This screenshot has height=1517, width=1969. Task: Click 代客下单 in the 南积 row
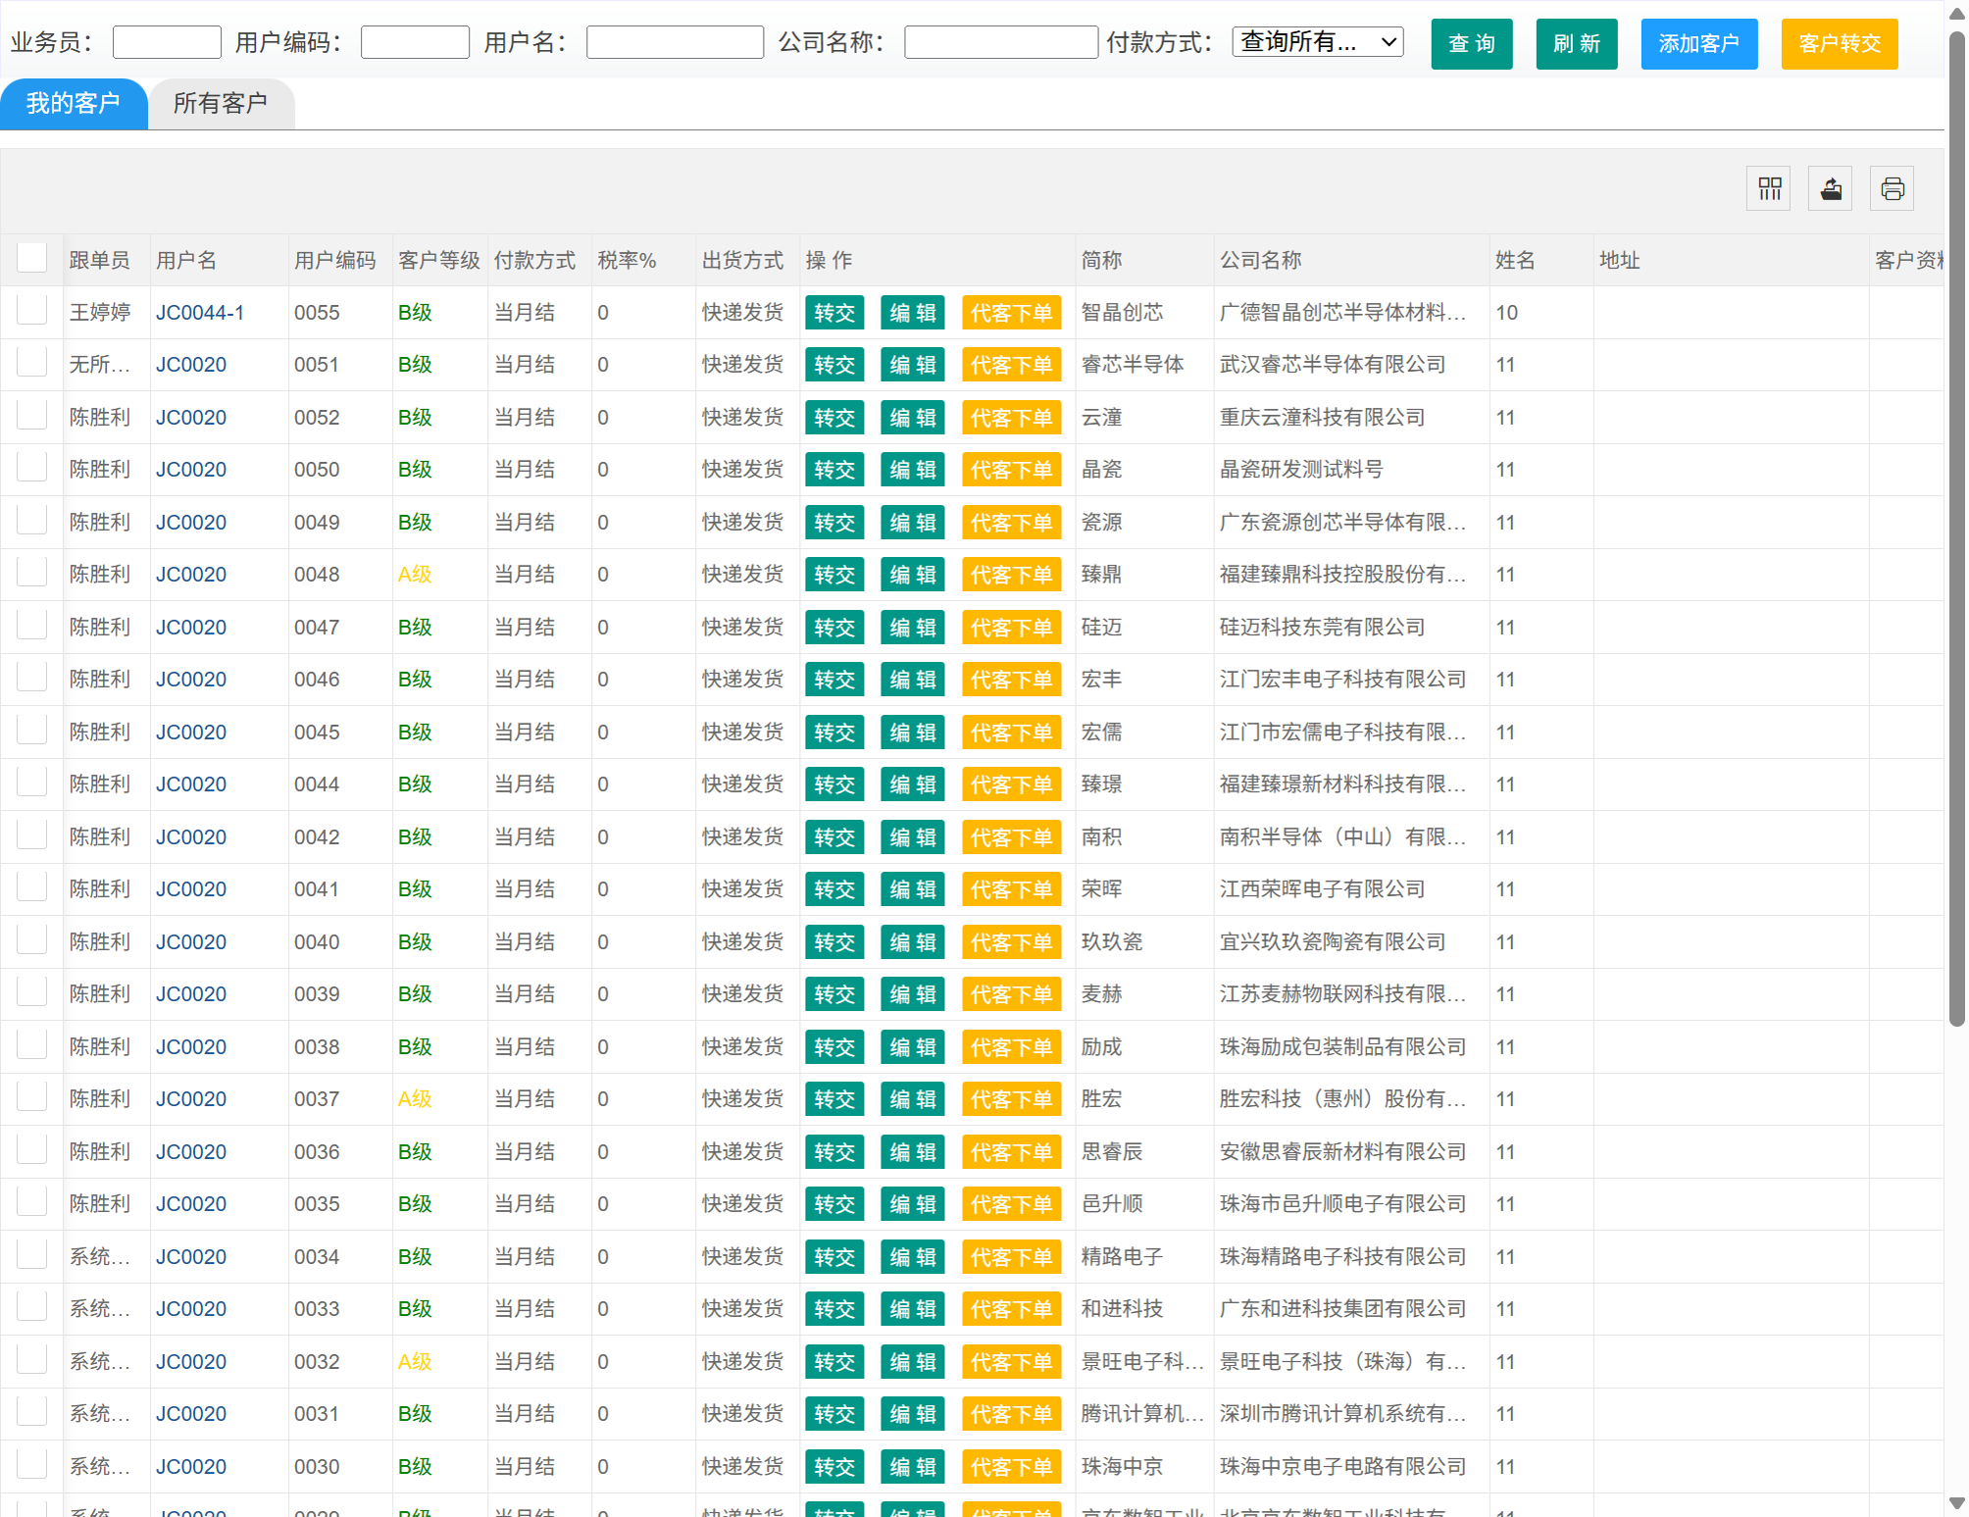1011,837
